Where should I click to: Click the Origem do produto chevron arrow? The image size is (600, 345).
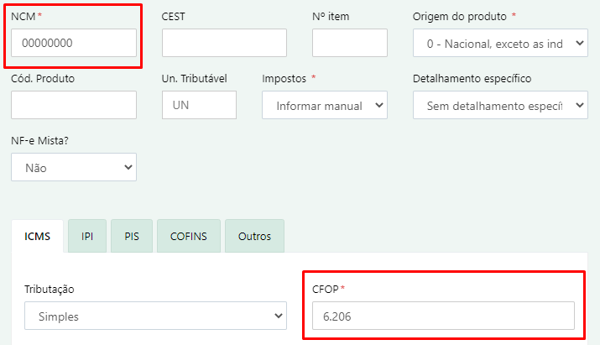point(580,43)
